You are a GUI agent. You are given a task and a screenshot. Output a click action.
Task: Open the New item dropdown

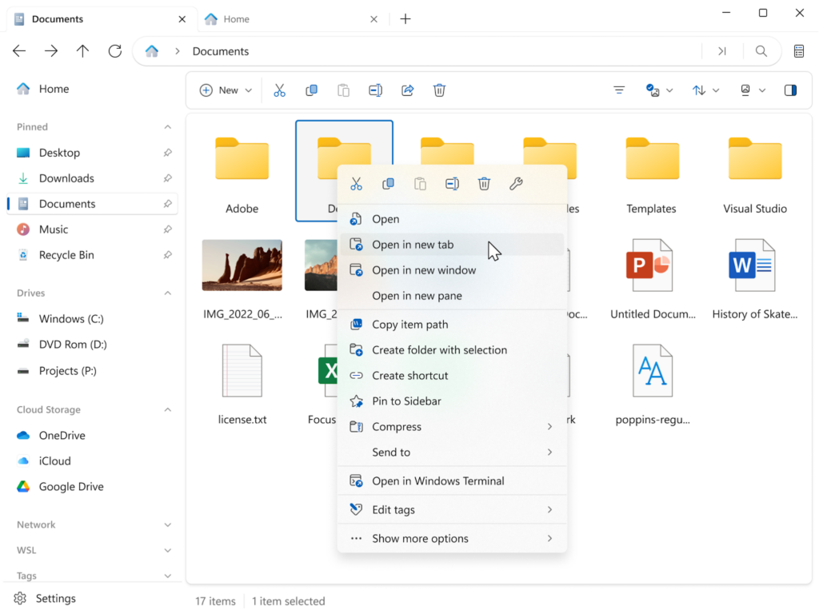[x=226, y=90]
